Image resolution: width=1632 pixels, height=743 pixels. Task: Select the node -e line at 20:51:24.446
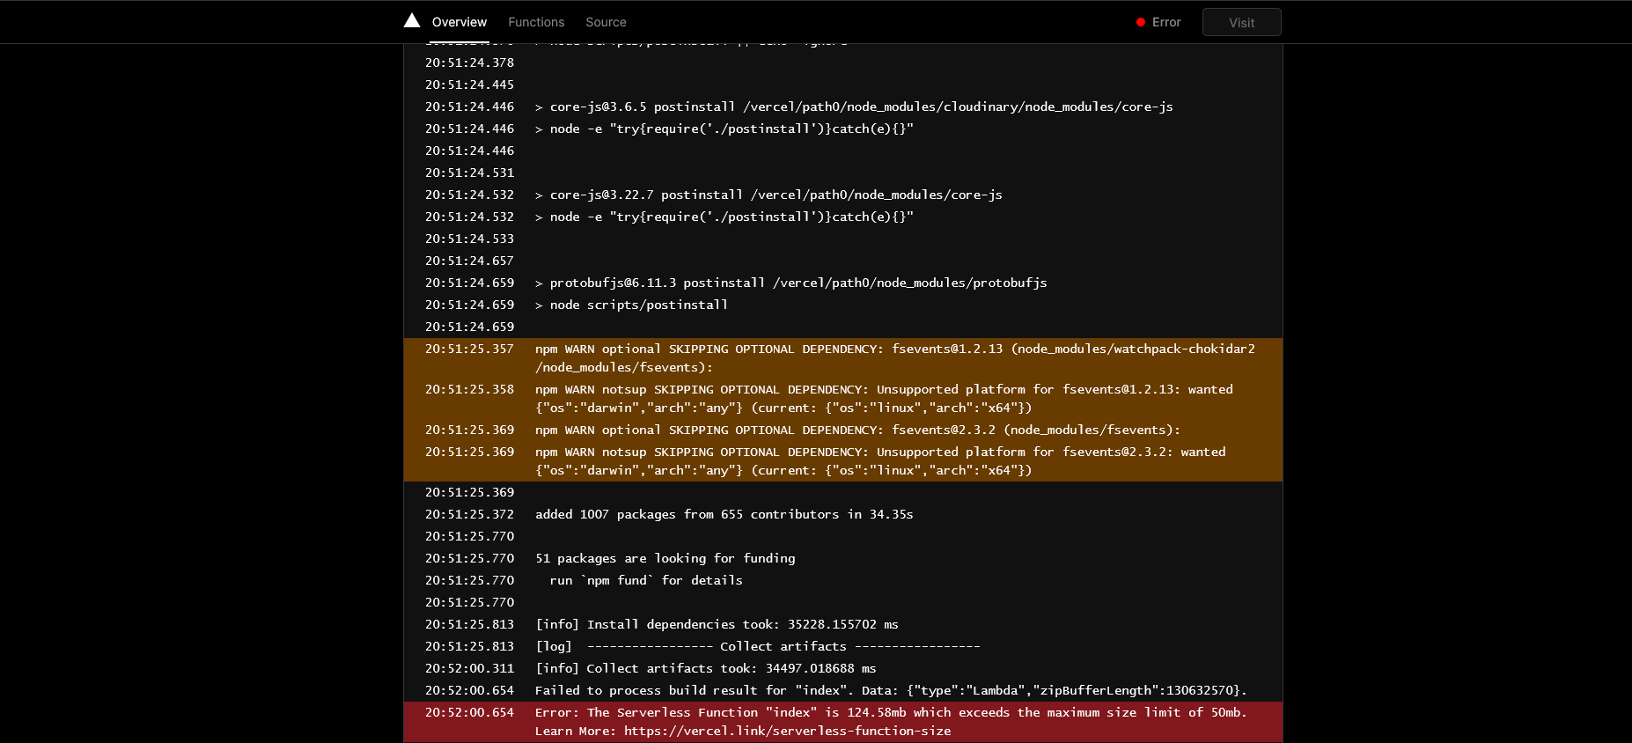[843, 129]
